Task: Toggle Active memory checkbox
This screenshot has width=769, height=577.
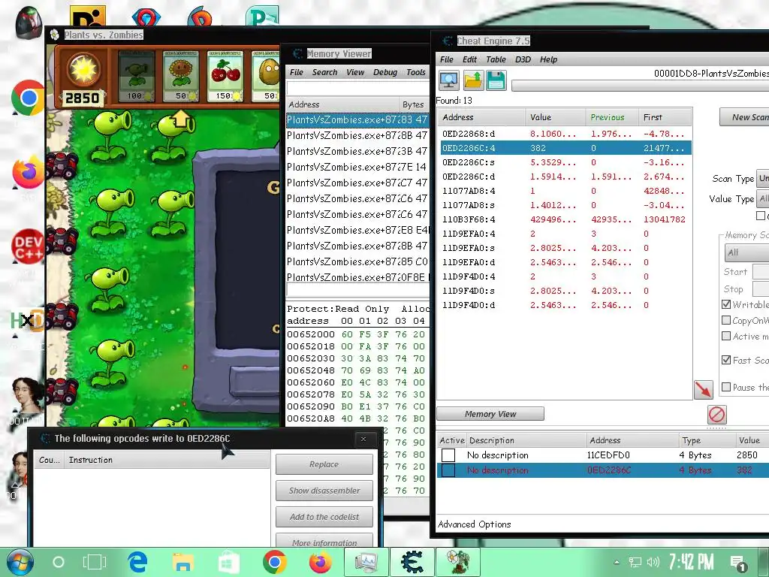Action: click(726, 336)
